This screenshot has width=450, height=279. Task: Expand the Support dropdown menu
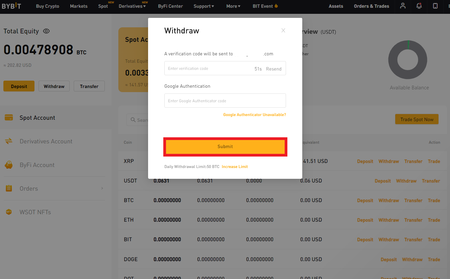point(204,6)
